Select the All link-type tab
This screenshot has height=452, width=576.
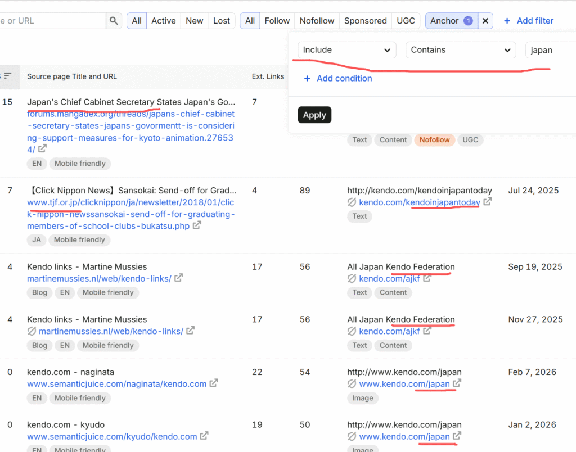click(250, 21)
